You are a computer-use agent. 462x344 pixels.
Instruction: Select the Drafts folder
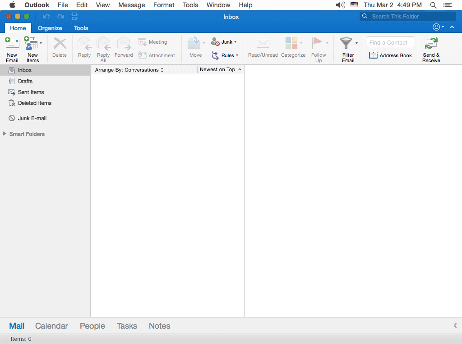point(45,81)
